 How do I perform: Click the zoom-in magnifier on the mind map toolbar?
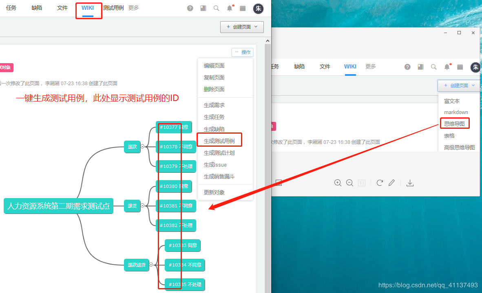coord(338,183)
